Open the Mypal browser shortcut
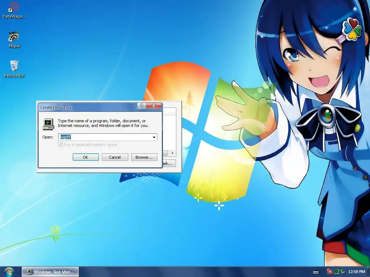The image size is (370, 277). [14, 39]
